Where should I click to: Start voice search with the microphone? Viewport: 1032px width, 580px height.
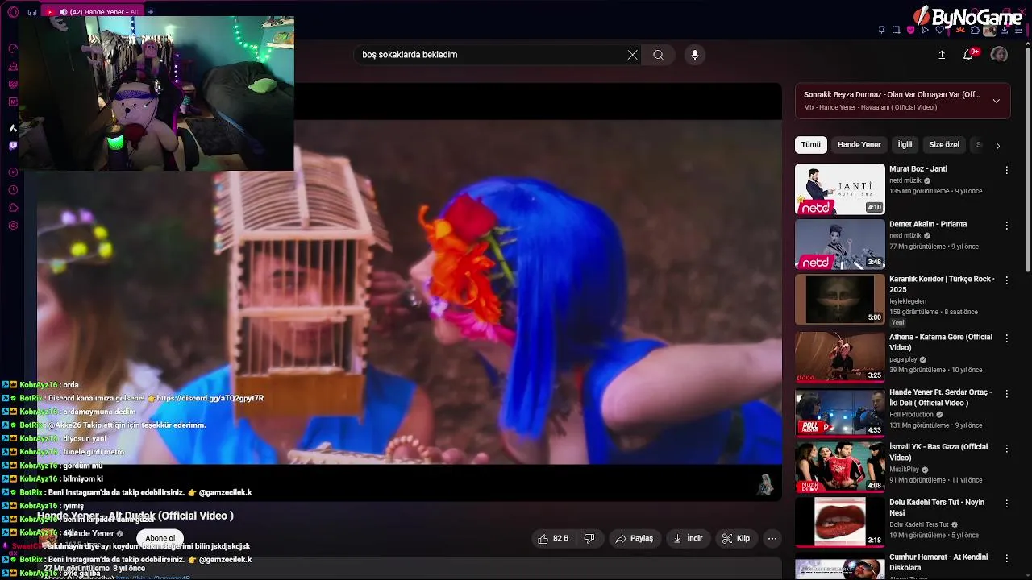point(695,55)
